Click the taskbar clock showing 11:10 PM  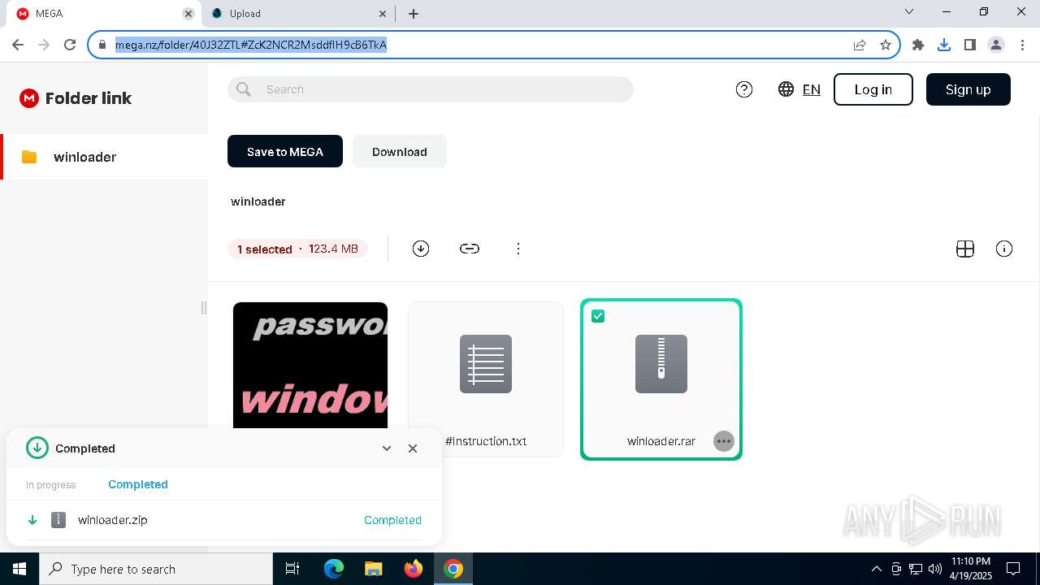pos(970,569)
